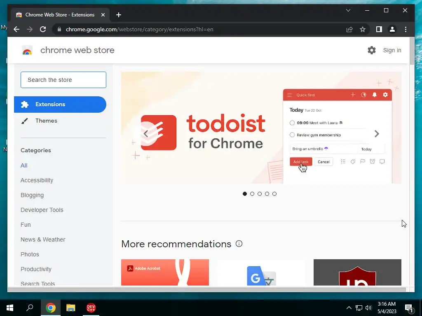Open File Explorer from the taskbar

click(71, 308)
